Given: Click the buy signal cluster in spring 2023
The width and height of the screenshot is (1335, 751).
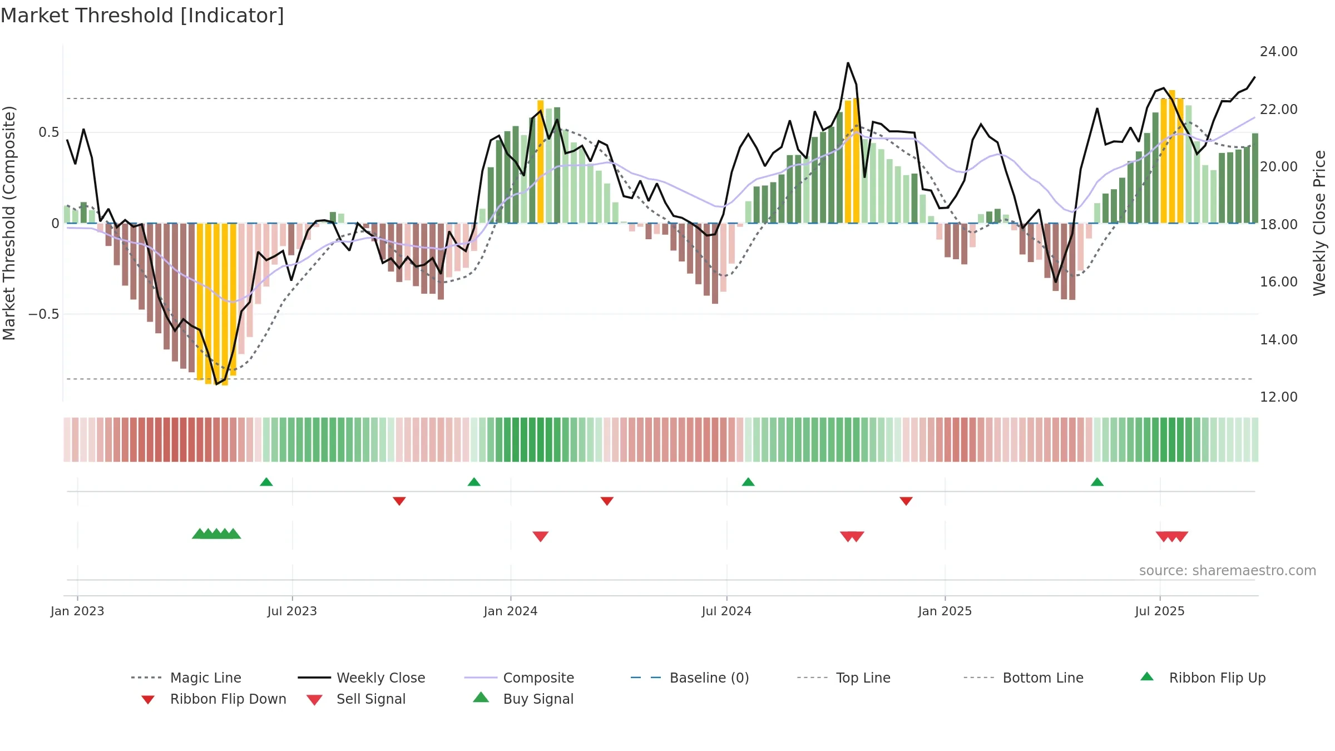Looking at the screenshot, I should click(216, 533).
